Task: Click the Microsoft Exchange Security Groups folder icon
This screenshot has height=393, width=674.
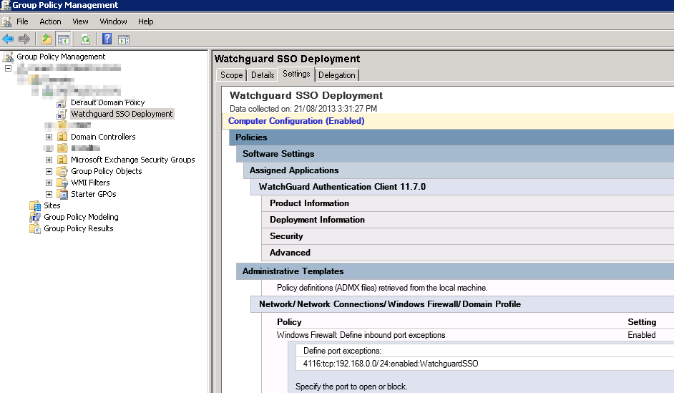Action: (62, 160)
